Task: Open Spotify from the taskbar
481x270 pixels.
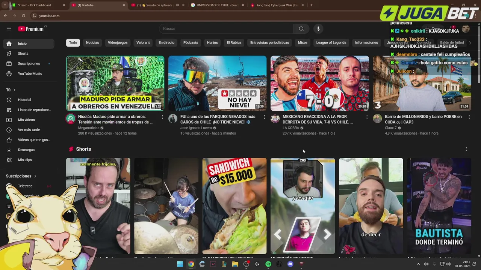Action: (268, 264)
